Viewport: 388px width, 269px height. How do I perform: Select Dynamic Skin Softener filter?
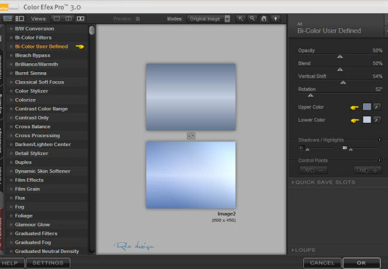(42, 171)
